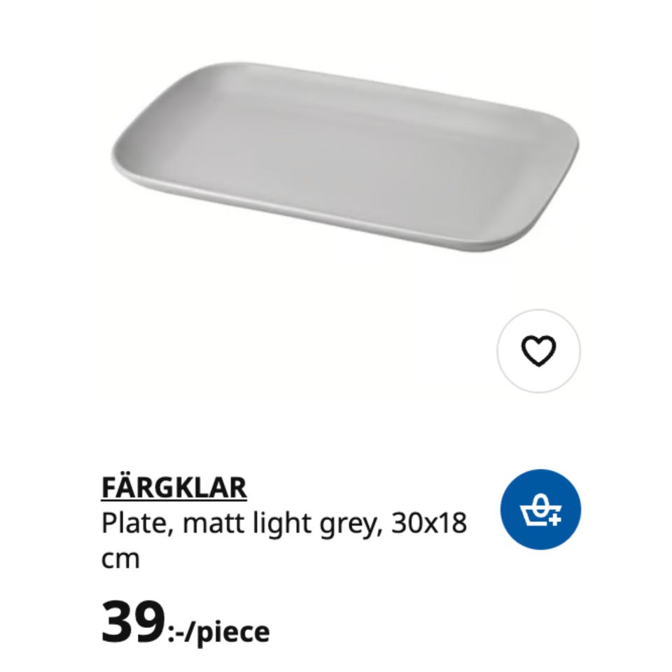Click the centre of the rectangular plate picture
Viewport: 672px width, 672px height.
click(x=344, y=160)
